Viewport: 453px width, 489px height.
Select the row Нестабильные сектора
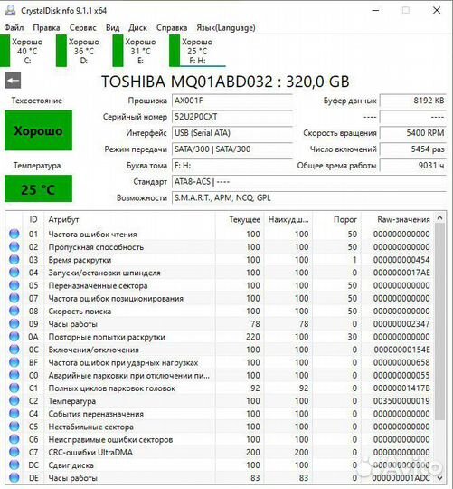click(220, 427)
